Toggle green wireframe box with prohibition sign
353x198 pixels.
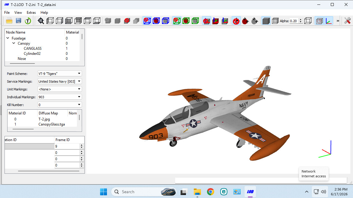pos(177,21)
